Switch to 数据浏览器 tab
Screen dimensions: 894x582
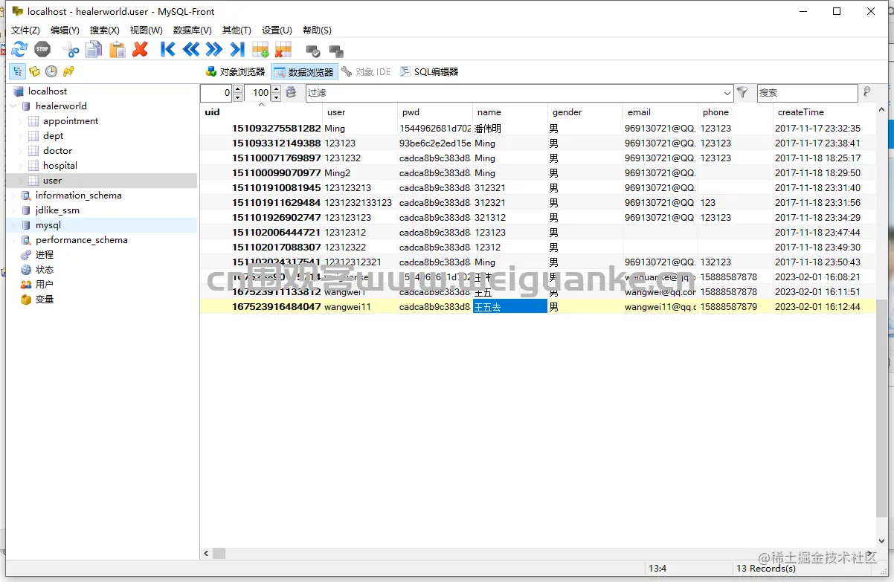pos(305,72)
